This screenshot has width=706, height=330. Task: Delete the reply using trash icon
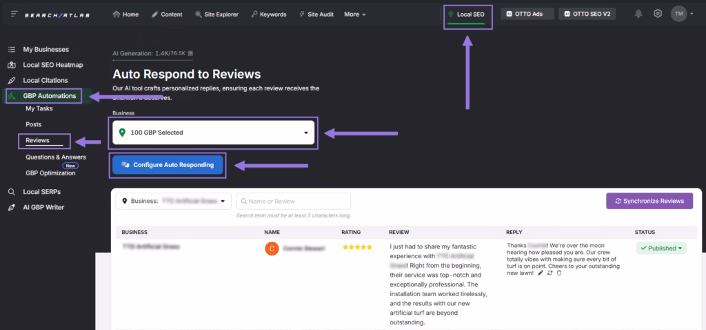point(558,273)
